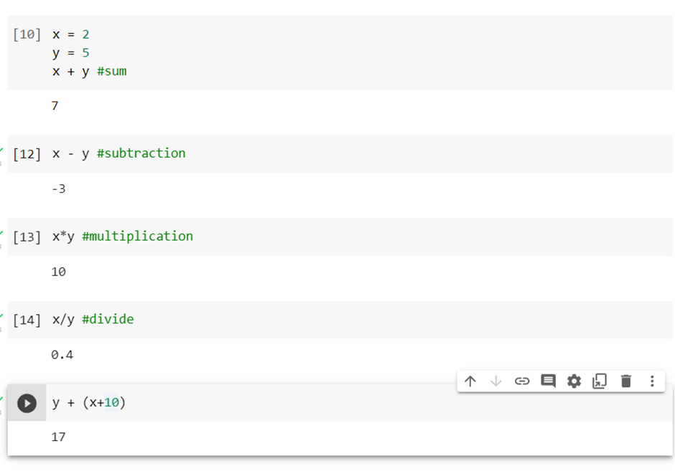The width and height of the screenshot is (675, 471).
Task: Delete the selected cell
Action: [x=625, y=381]
